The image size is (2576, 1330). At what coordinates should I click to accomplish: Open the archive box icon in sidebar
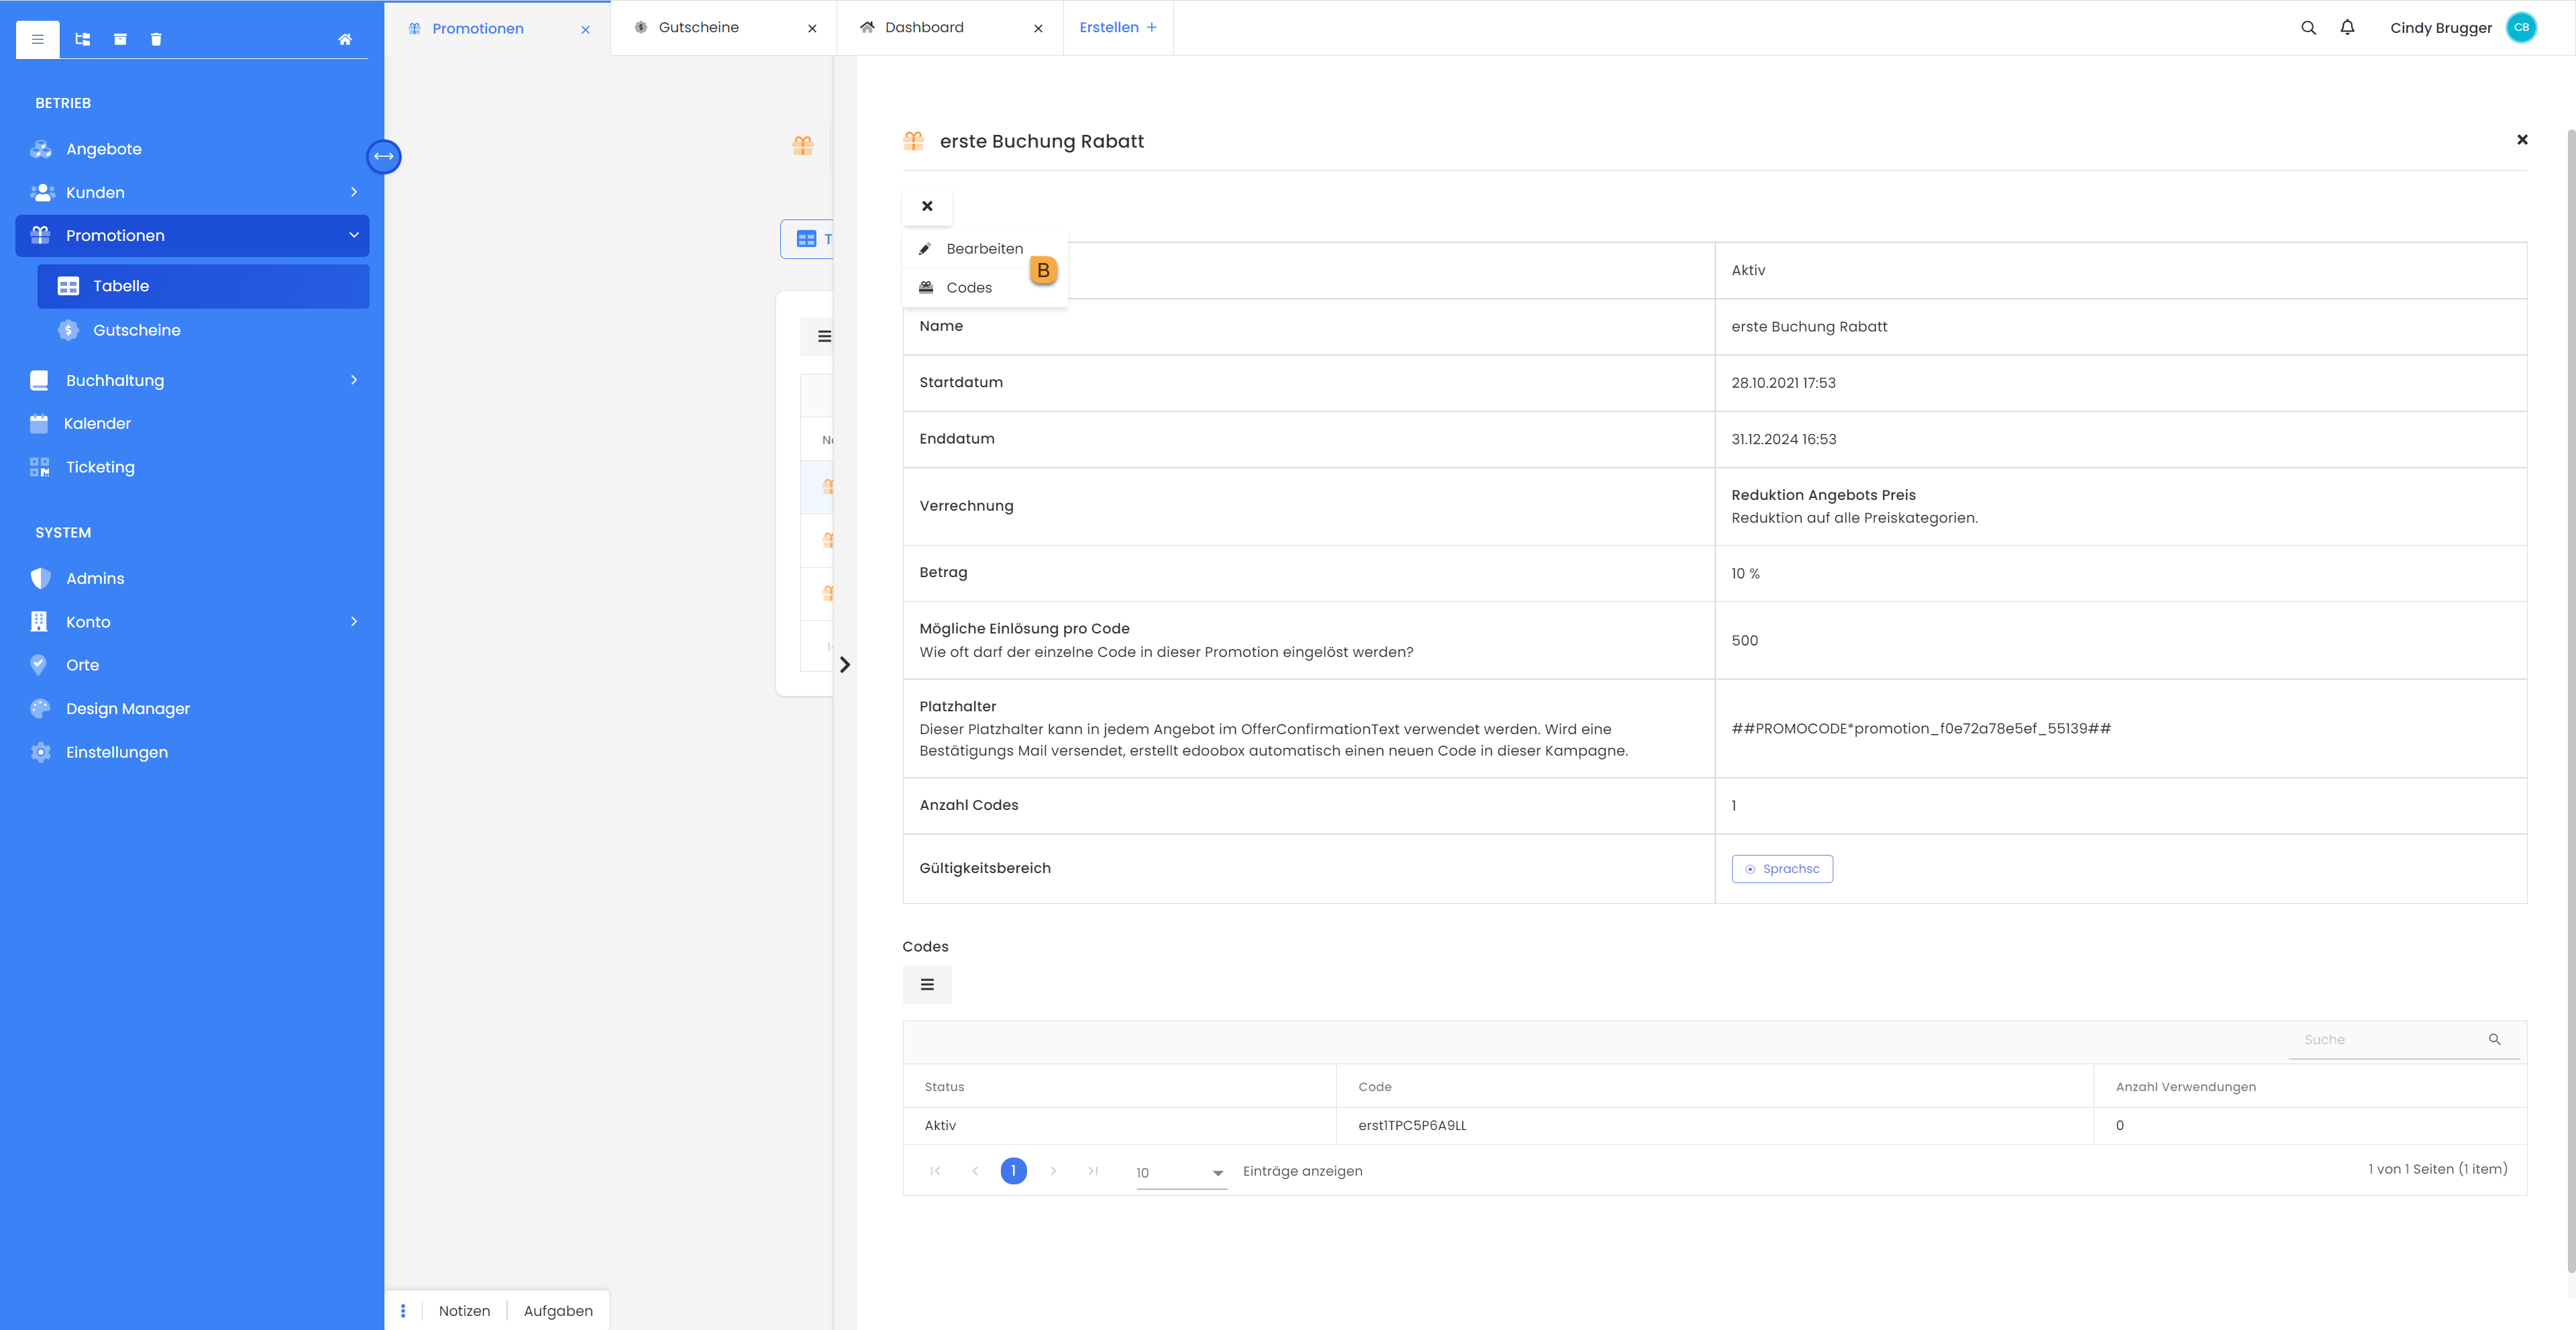(120, 39)
